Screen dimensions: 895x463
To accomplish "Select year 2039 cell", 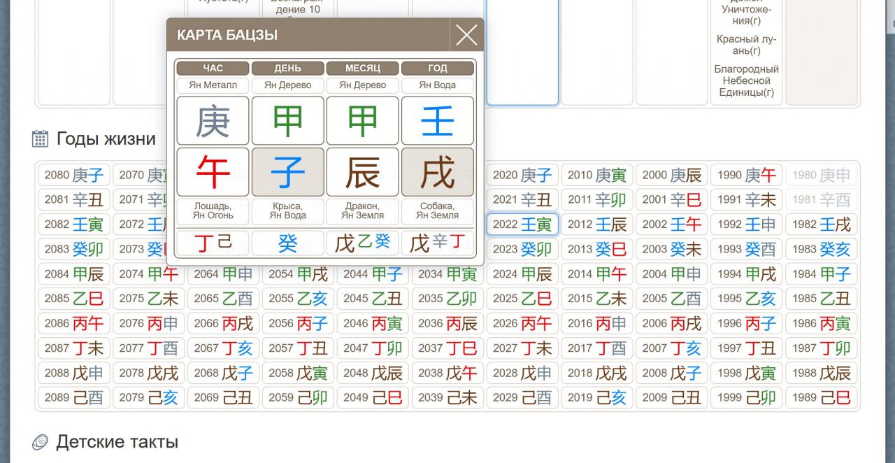I will pyautogui.click(x=447, y=398).
